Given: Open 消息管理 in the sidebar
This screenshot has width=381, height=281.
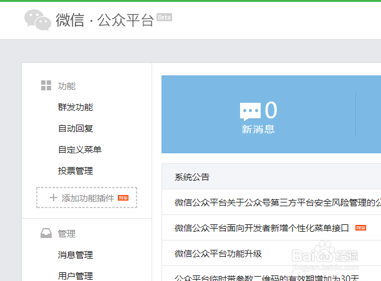Looking at the screenshot, I should pos(75,255).
